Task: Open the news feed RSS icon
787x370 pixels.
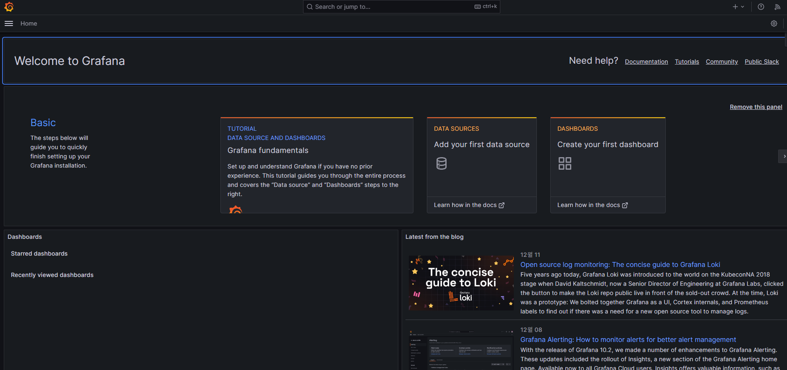Action: click(x=777, y=7)
